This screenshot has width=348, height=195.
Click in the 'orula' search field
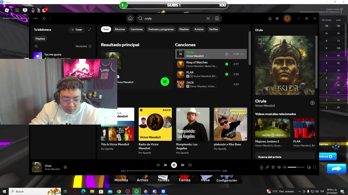pos(175,18)
